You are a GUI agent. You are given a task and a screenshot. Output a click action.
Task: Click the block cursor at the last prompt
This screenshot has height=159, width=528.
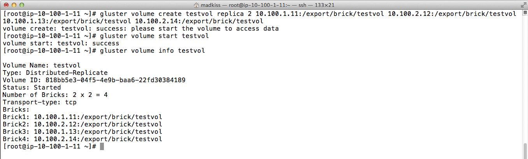(x=102, y=147)
